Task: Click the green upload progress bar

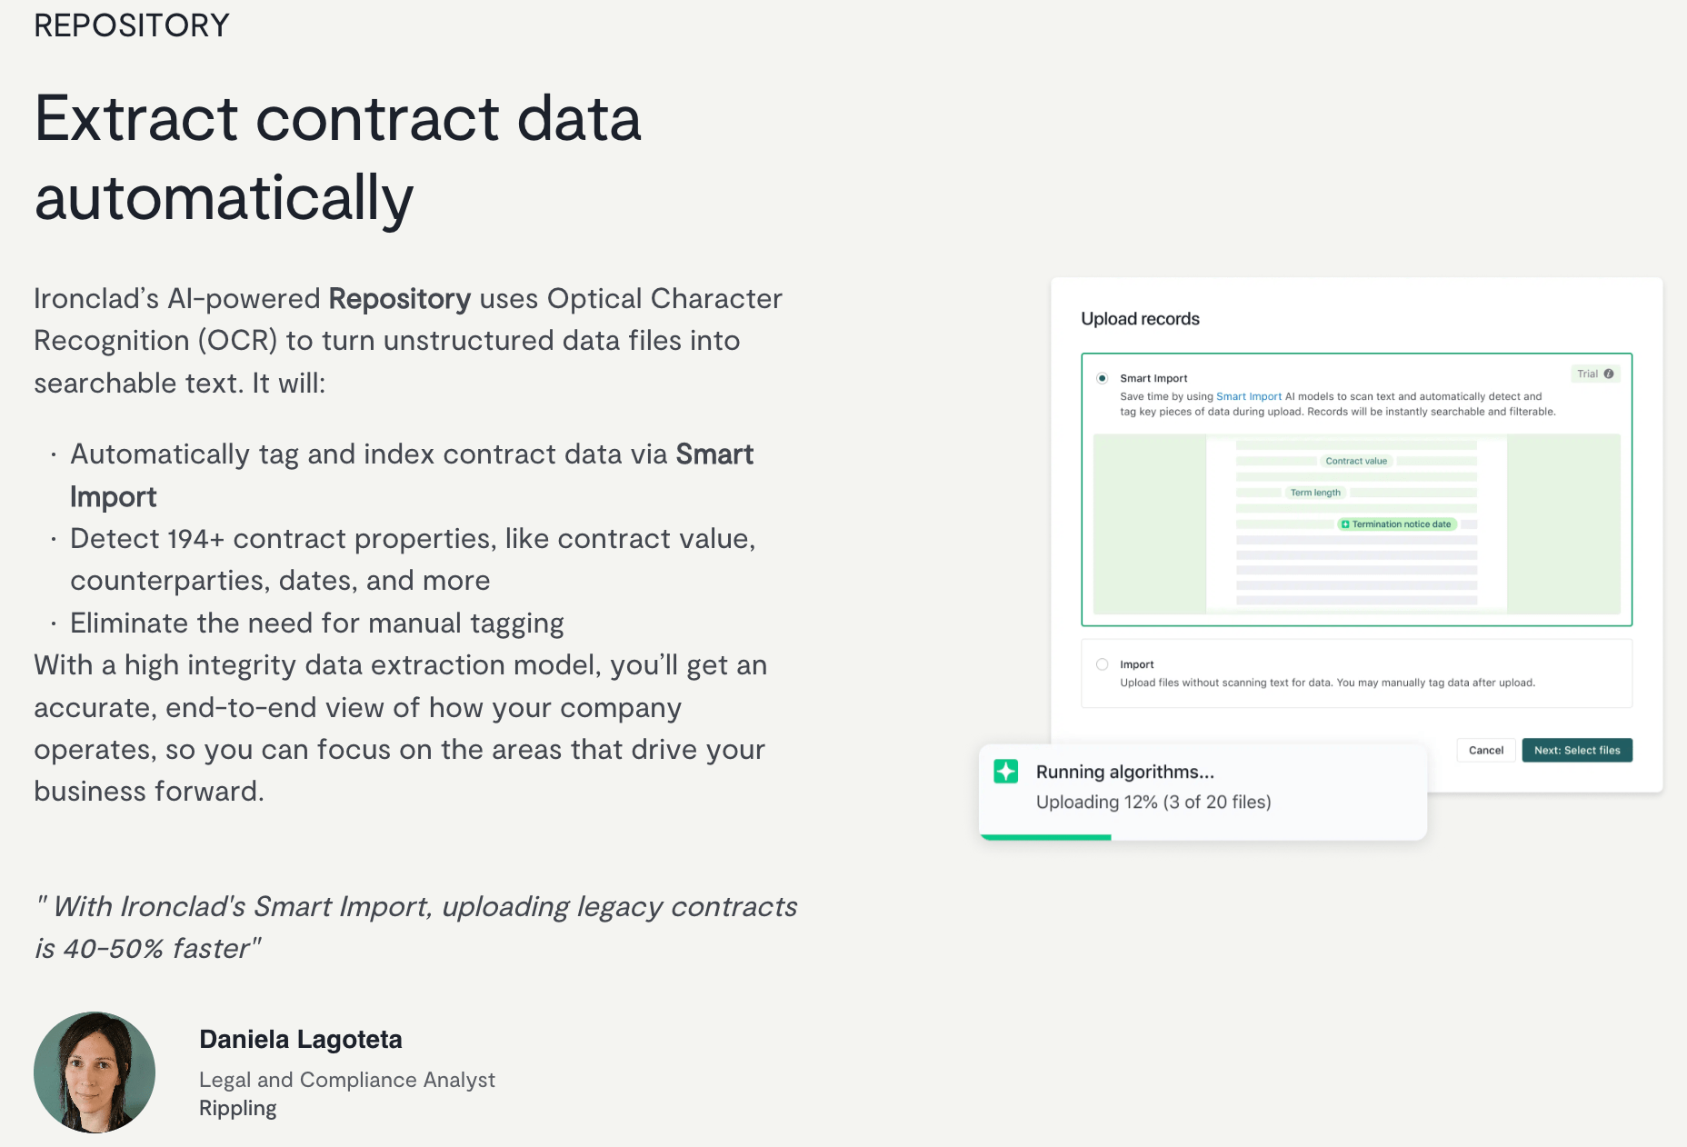Action: tap(1045, 836)
